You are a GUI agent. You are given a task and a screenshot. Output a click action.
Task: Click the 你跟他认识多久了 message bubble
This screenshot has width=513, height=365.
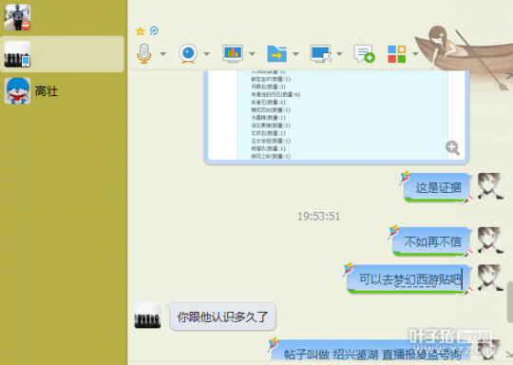pyautogui.click(x=223, y=317)
